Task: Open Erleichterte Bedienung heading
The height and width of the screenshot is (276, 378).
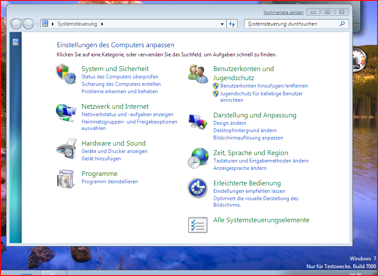Action: [247, 183]
